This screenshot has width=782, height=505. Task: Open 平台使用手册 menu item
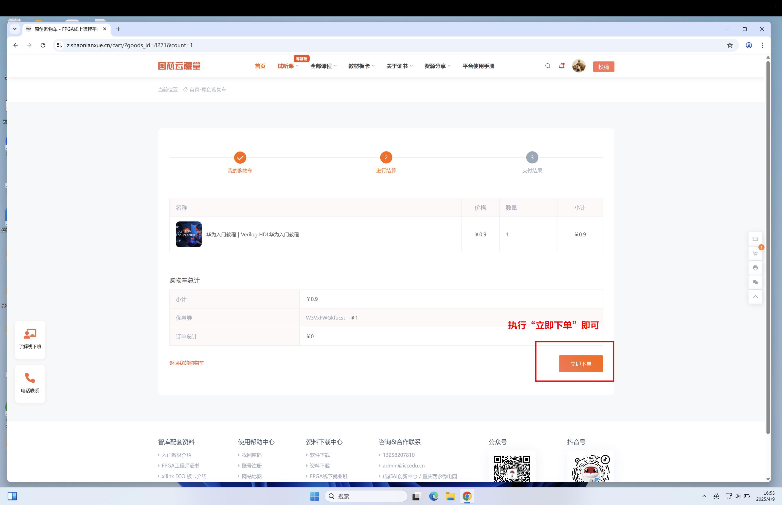478,66
